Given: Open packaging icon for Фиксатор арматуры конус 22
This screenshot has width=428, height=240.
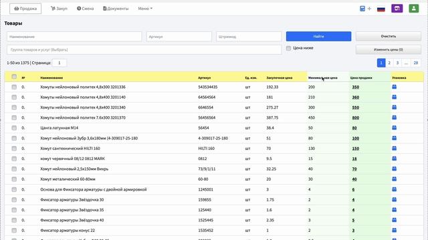Looking at the screenshot, I should pyautogui.click(x=394, y=230).
